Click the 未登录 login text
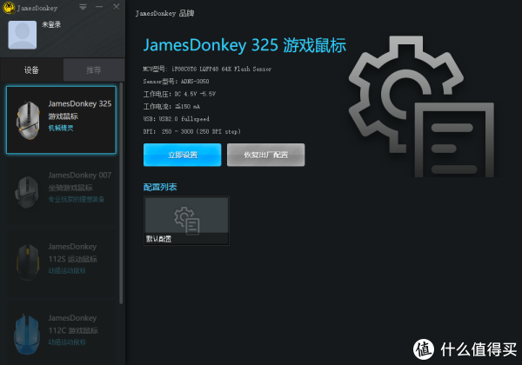This screenshot has height=365, width=522. pos(51,24)
